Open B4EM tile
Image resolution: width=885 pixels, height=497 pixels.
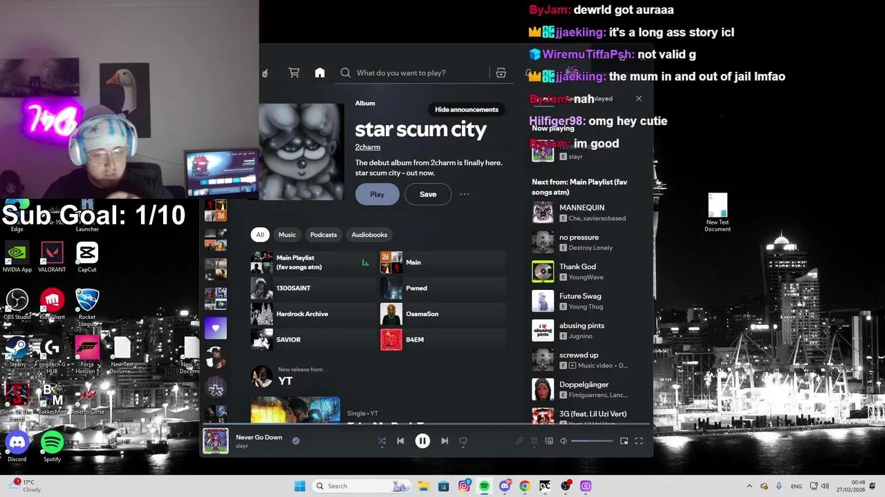[442, 340]
